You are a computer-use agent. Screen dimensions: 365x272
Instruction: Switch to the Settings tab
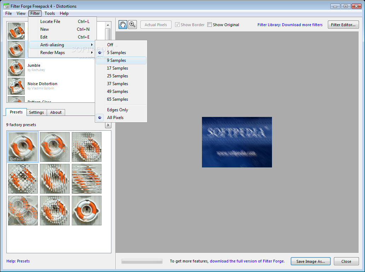coord(36,112)
